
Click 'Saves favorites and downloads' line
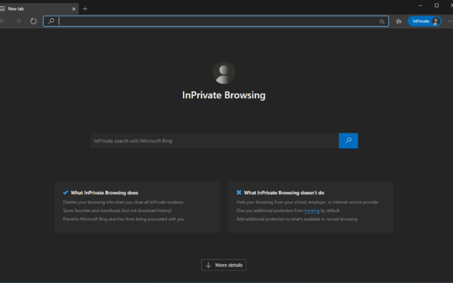click(117, 211)
